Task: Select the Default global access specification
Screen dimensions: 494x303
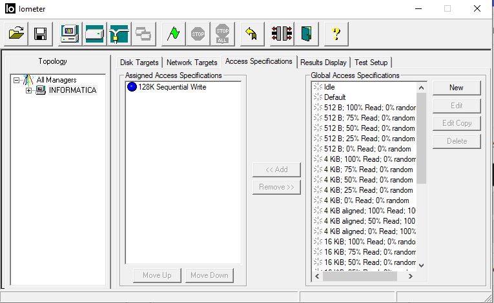Action: 334,97
